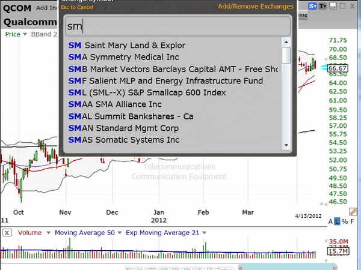Click the save floppy disk icon

click(x=333, y=6)
